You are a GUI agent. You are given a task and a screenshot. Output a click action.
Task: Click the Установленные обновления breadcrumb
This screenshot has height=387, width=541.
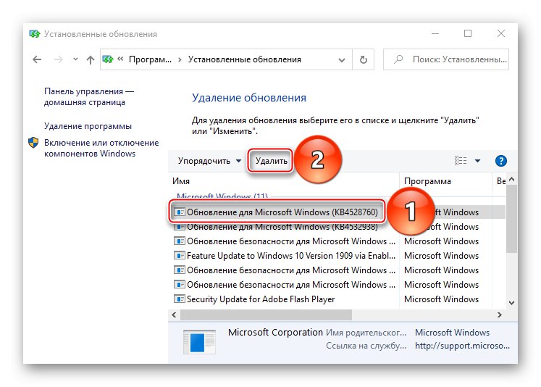pos(245,59)
